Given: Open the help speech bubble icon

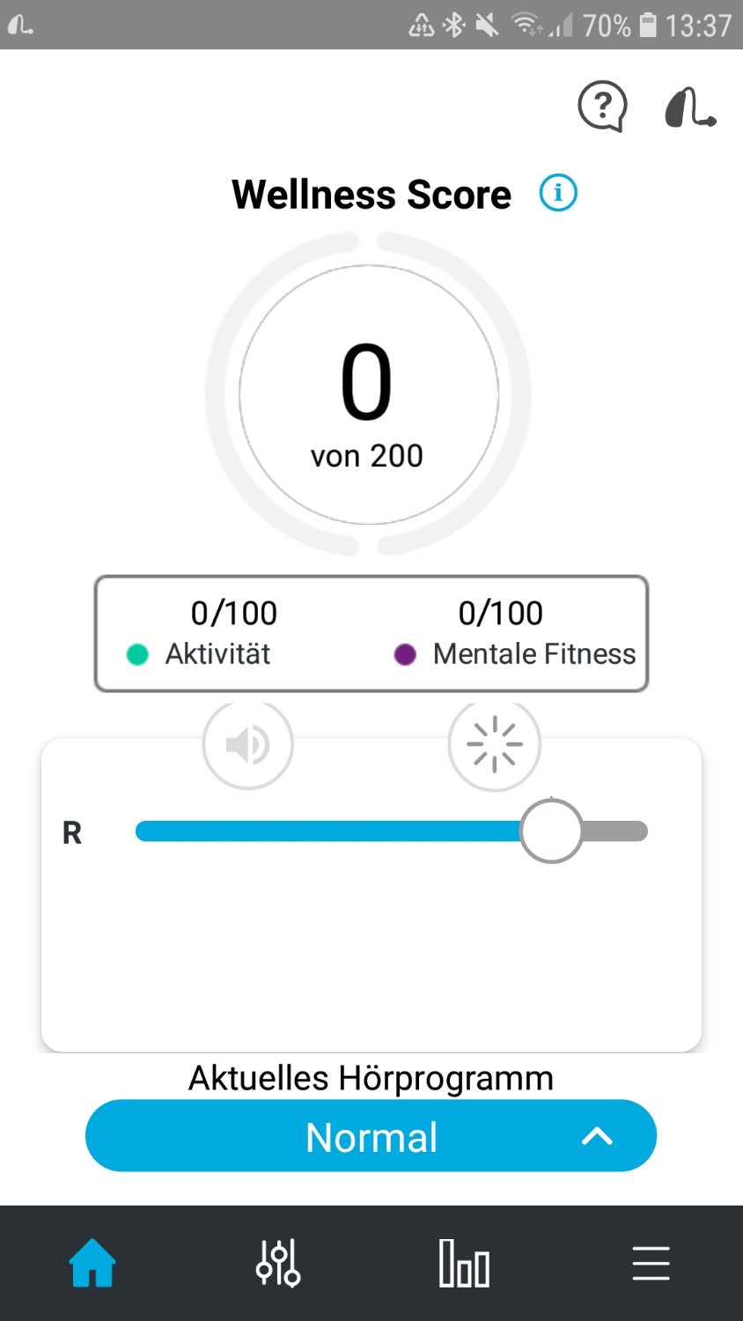Looking at the screenshot, I should click(x=602, y=107).
